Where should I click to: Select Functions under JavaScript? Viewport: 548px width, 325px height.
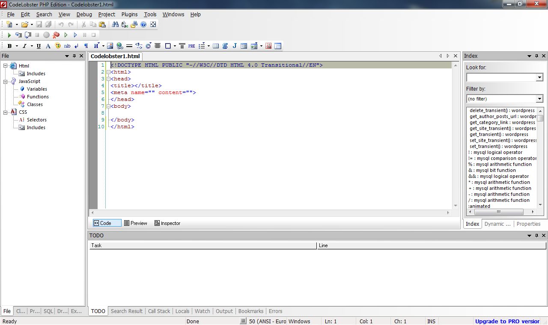coord(38,97)
